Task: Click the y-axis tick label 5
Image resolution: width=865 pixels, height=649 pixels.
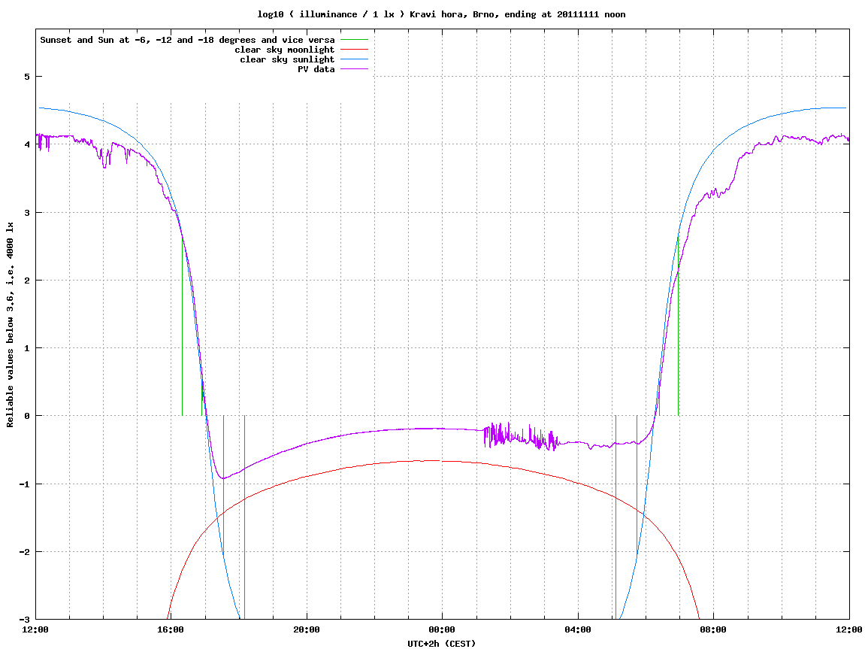Action: tap(26, 77)
